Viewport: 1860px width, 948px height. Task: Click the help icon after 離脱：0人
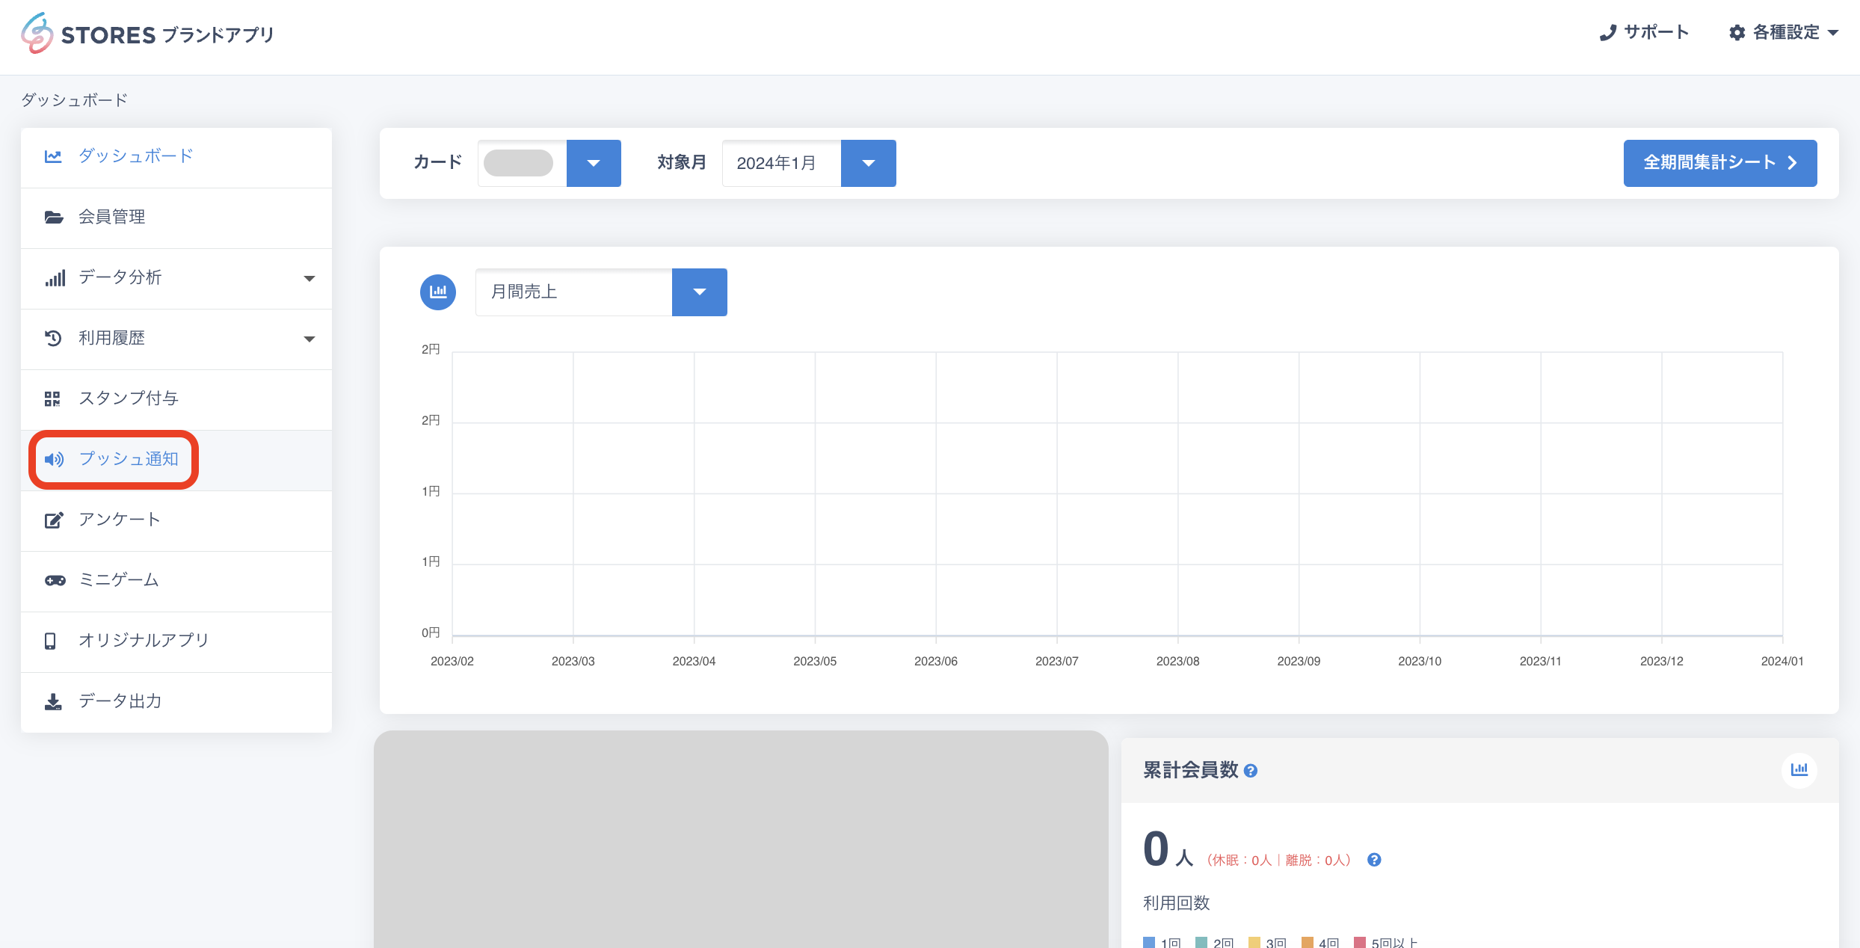tap(1374, 860)
